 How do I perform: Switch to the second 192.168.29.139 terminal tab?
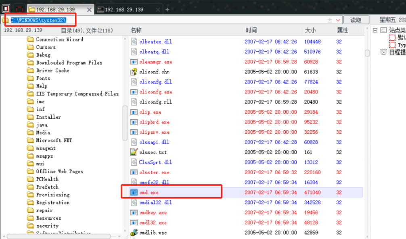(128, 10)
